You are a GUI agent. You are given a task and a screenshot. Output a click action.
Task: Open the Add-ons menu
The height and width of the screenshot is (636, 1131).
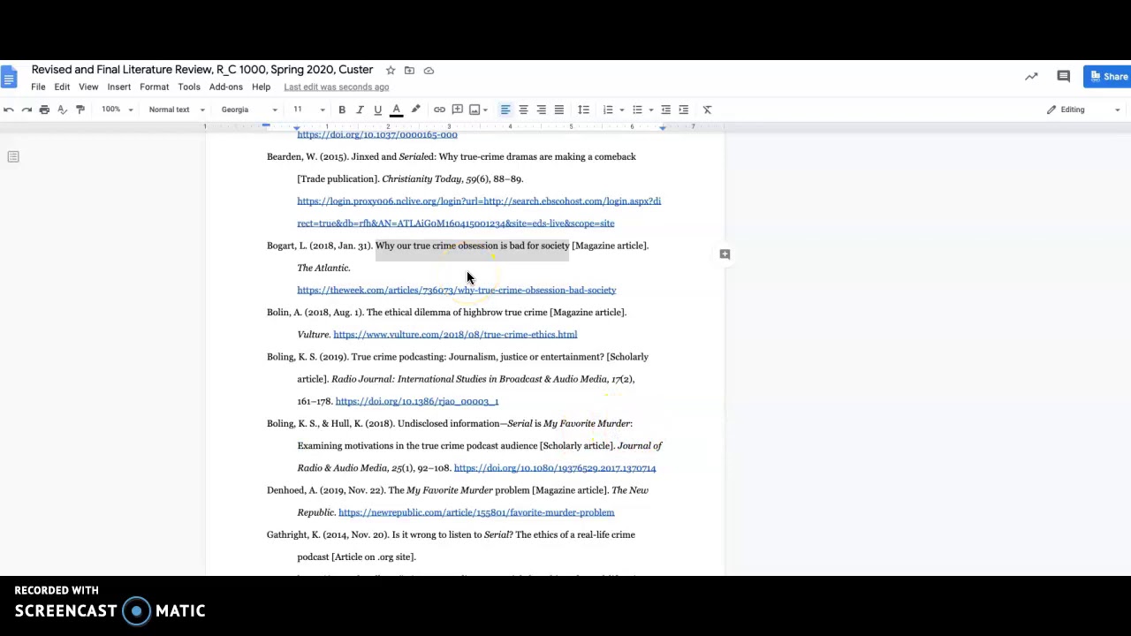tap(226, 87)
